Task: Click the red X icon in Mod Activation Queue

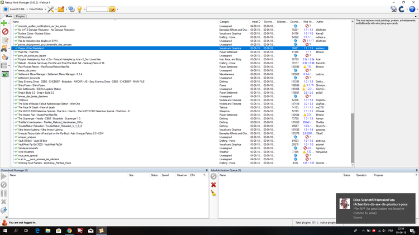Action: 213,185
